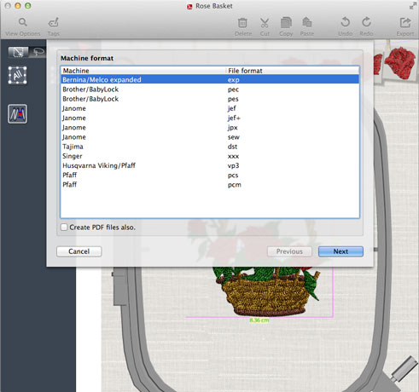Select the Janome jpx format row
Image resolution: width=419 pixels, height=392 pixels.
click(x=210, y=127)
